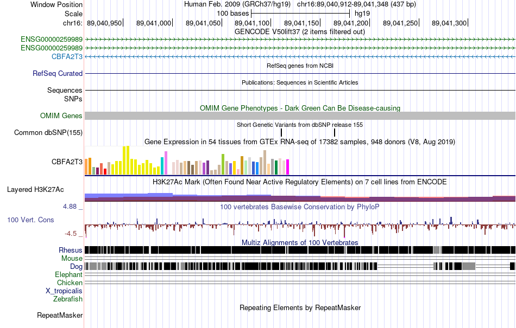
Task: Click the SNPs track label
Action: click(73, 99)
